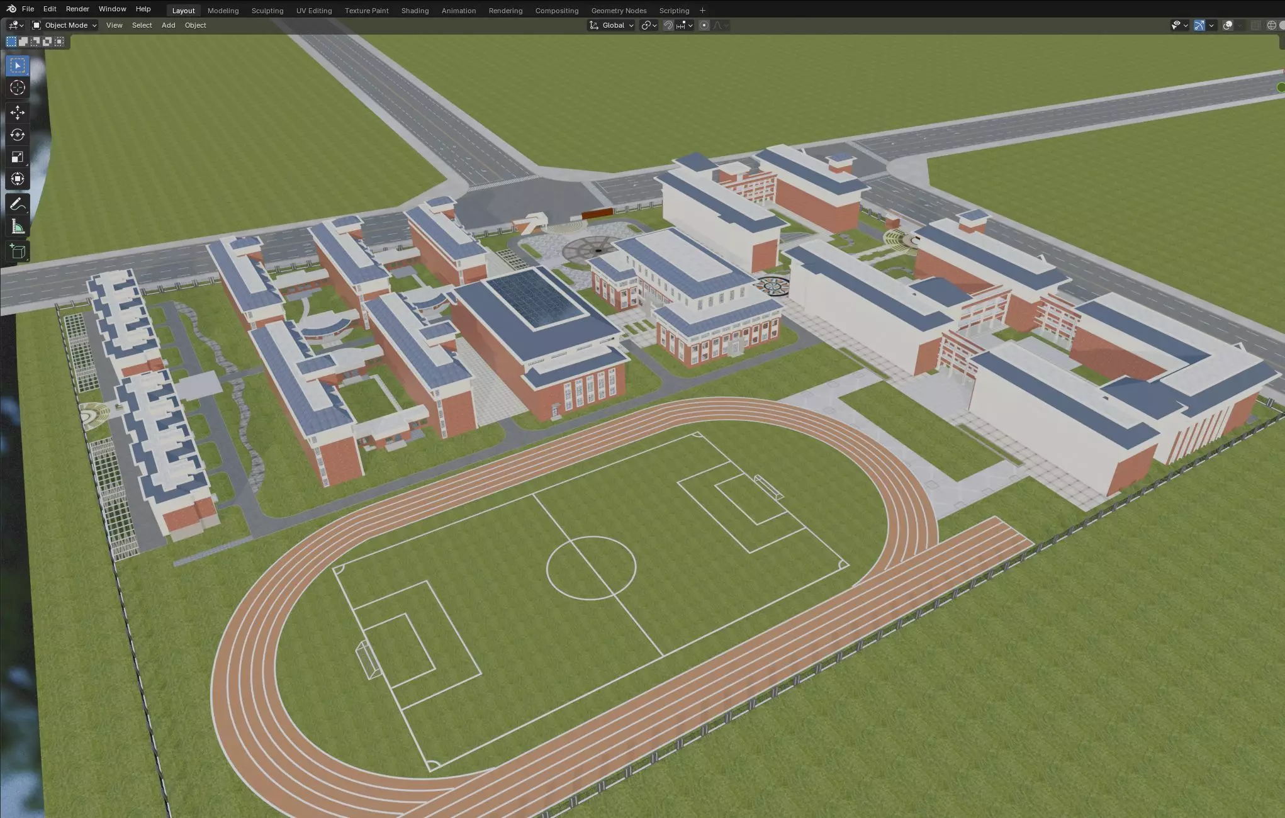
Task: Switch to the Animation workspace tab
Action: [458, 11]
